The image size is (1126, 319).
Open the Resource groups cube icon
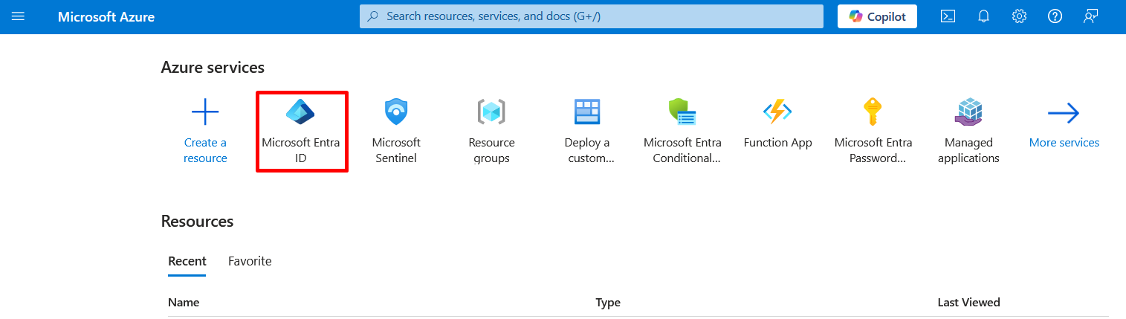tap(491, 112)
